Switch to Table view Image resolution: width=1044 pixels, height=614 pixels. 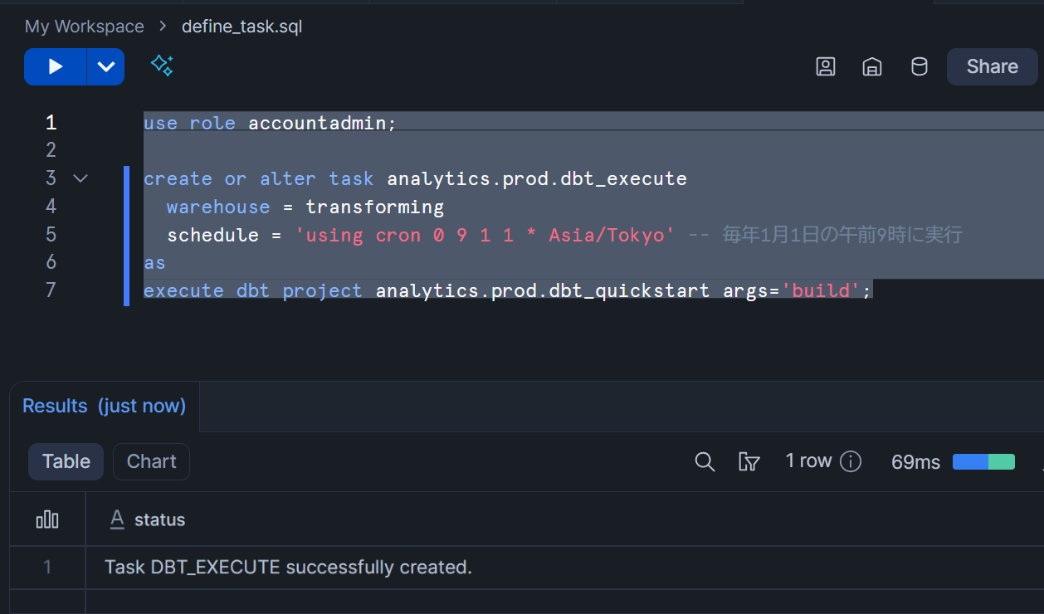coord(66,461)
